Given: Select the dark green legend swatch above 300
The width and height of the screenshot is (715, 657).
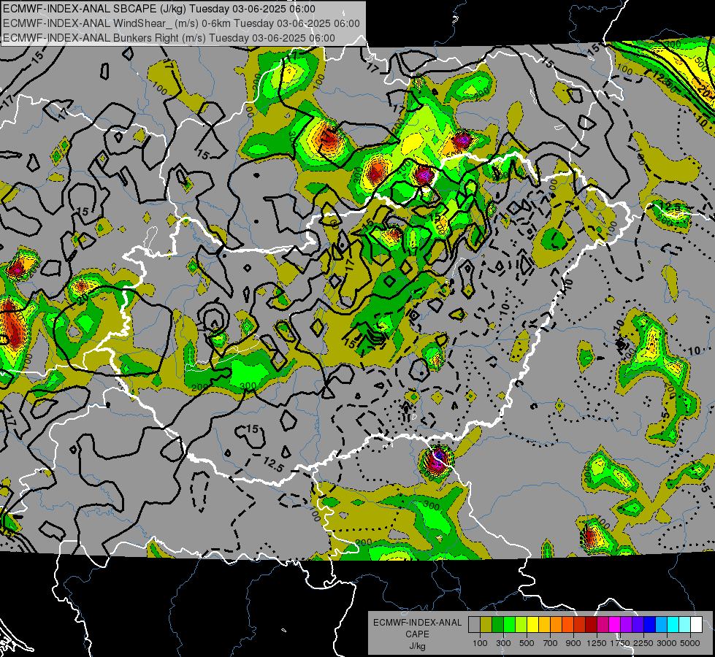Looking at the screenshot, I should point(497,624).
